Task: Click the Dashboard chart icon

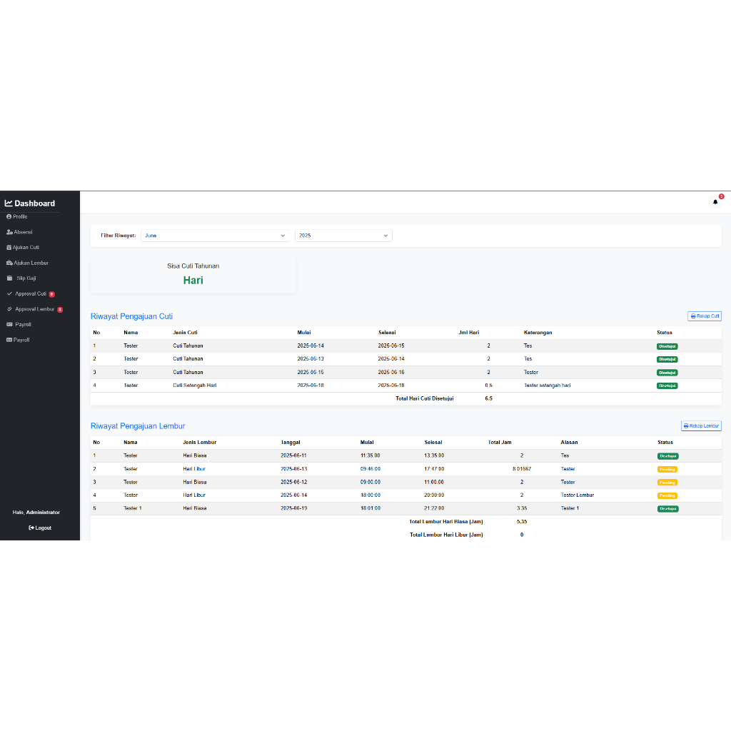Action: point(9,203)
